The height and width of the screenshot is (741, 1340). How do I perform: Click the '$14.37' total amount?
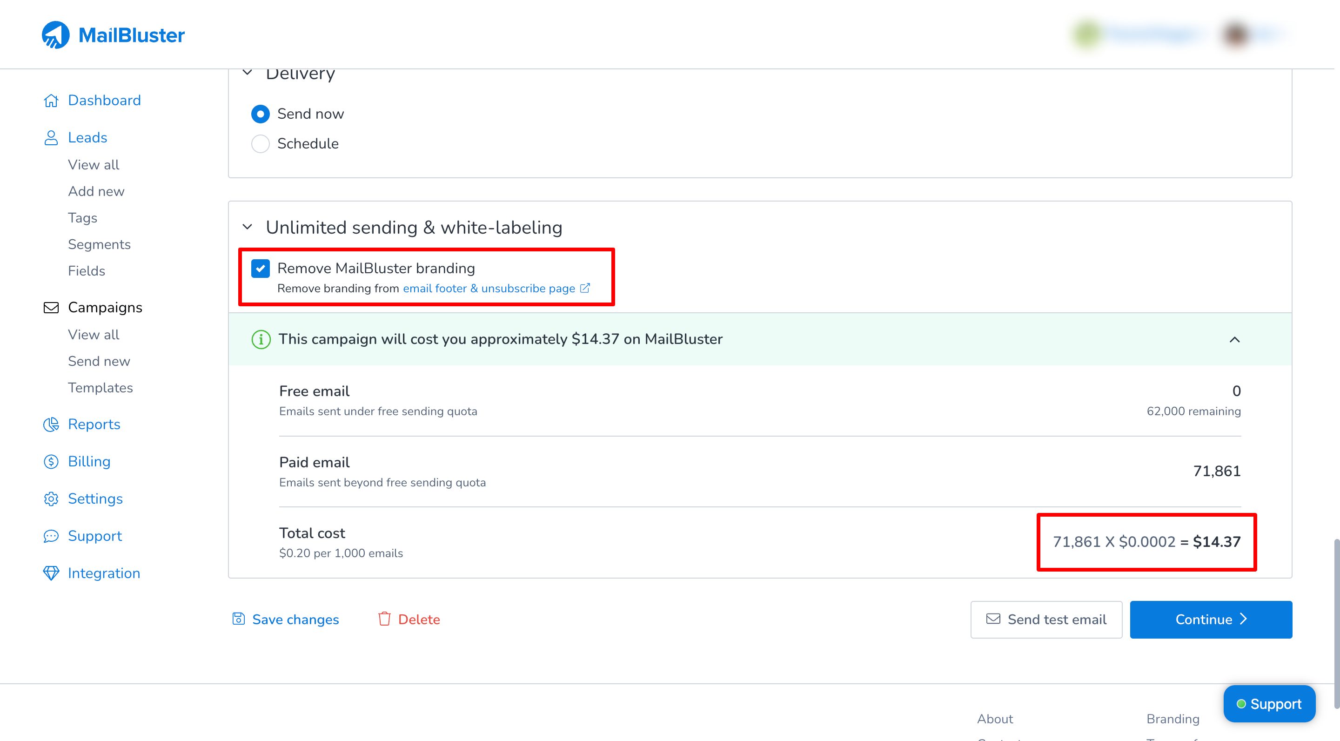coord(1216,542)
